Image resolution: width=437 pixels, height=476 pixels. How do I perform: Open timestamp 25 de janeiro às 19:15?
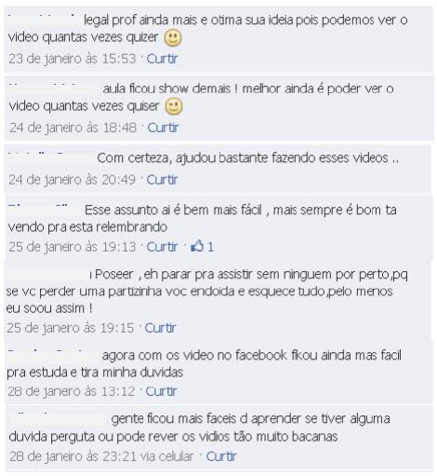tap(71, 328)
